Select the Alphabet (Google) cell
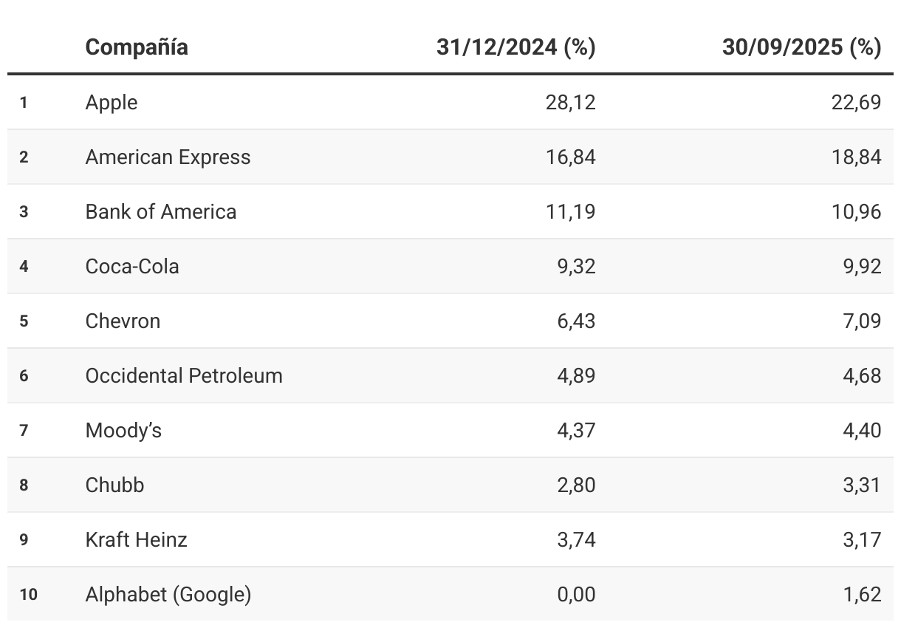901x628 pixels. [x=168, y=594]
